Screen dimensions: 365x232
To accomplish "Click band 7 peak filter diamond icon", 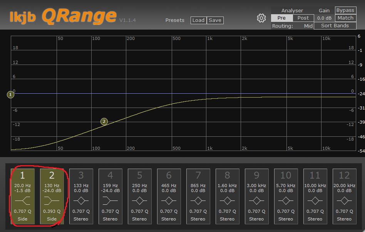I will tap(198, 201).
